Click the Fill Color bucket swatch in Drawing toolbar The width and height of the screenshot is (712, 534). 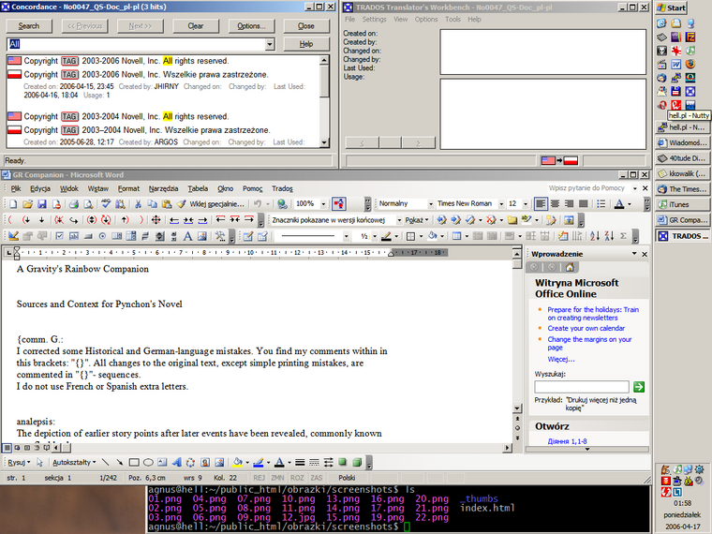tap(237, 463)
